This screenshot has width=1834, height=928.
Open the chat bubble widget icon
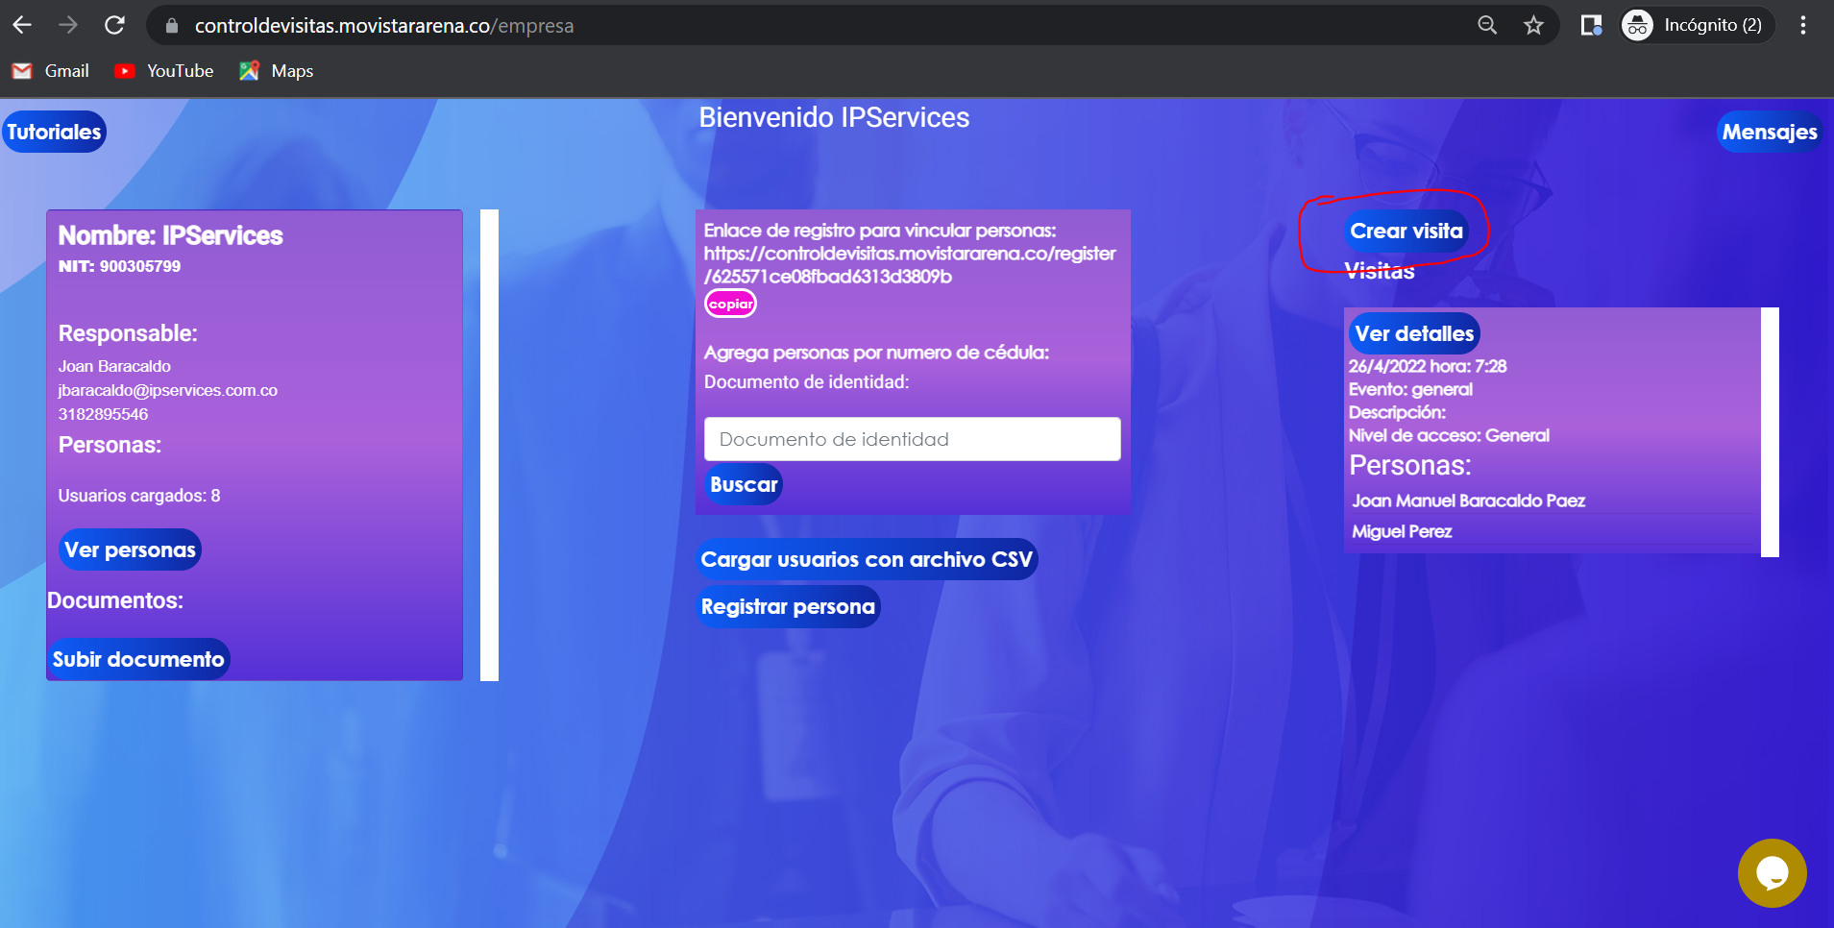pos(1772,873)
